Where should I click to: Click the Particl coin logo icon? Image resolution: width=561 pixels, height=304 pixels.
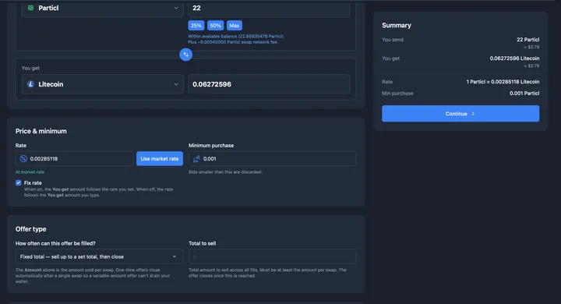(x=30, y=8)
